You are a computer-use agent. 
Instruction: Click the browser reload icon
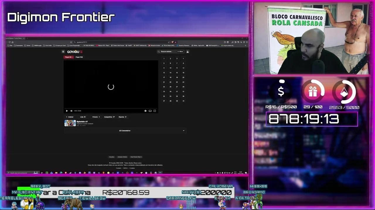(9, 42)
